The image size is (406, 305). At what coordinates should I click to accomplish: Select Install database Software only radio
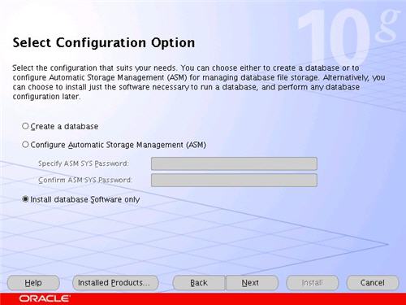point(25,199)
